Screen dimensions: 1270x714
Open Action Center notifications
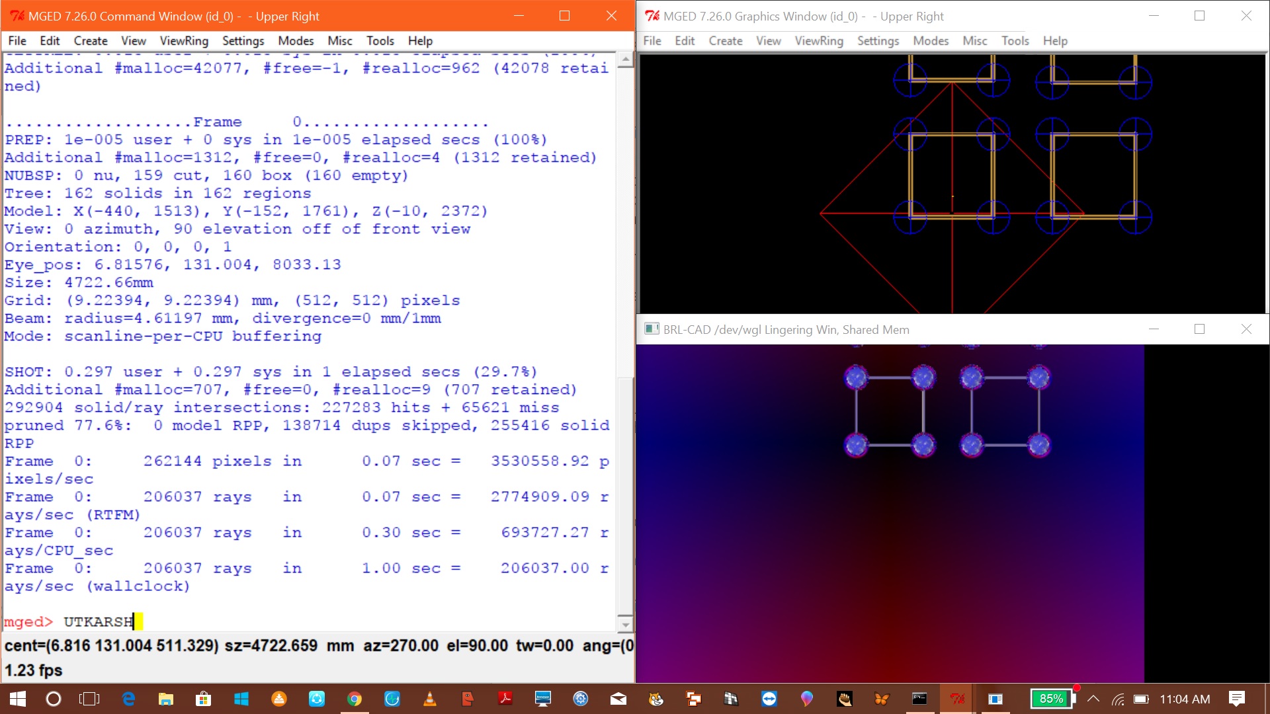coord(1237,699)
